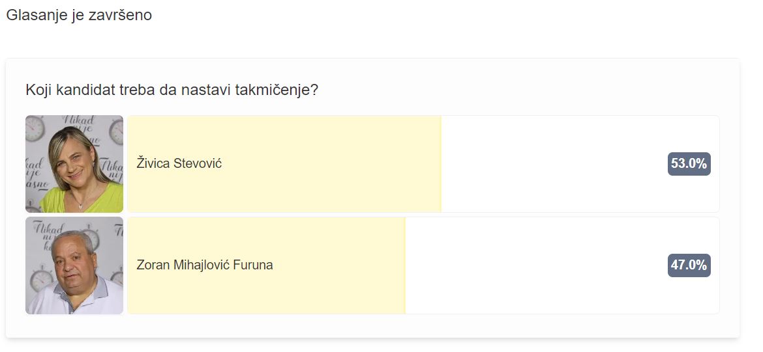The image size is (763, 352).
Task: Click the right edge of Živica's yellow fill
Action: tap(441, 164)
